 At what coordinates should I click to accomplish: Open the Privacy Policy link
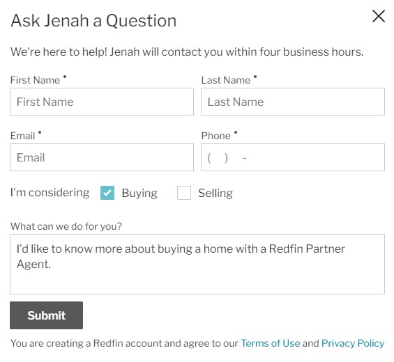point(353,343)
